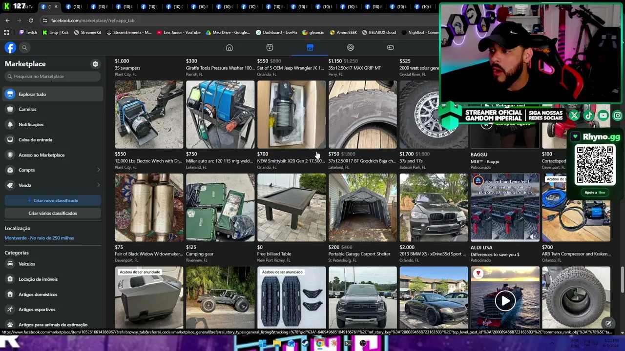This screenshot has width=625, height=351.
Task: Click the Artigos domésticos house icon
Action: point(10,294)
